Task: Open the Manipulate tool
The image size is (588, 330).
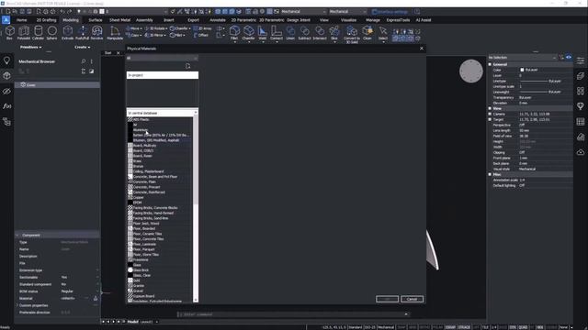Action: point(115,33)
